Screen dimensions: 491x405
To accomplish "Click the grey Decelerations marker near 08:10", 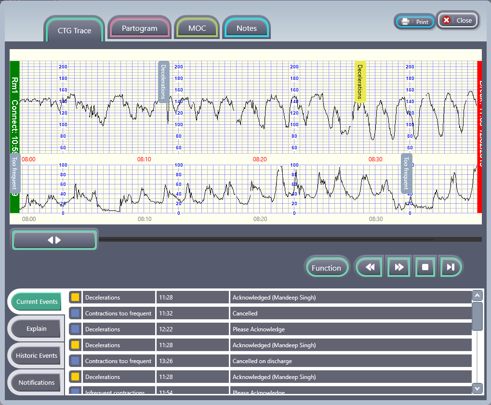I will click(x=163, y=82).
